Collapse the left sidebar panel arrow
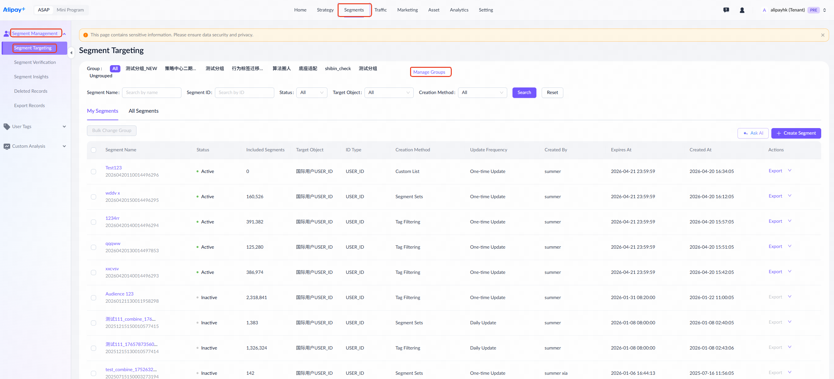This screenshot has width=834, height=379. coord(71,53)
